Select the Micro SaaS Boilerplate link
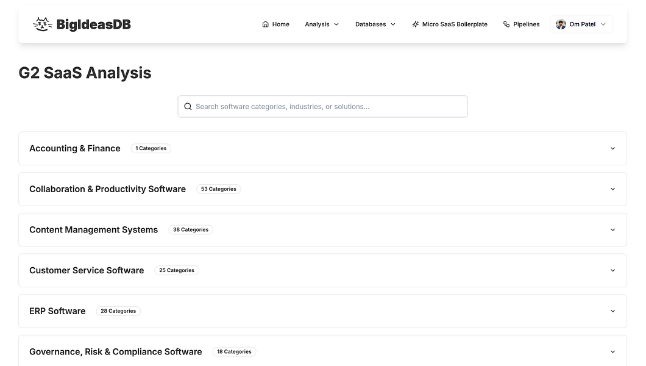Image resolution: width=646 pixels, height=366 pixels. point(455,24)
